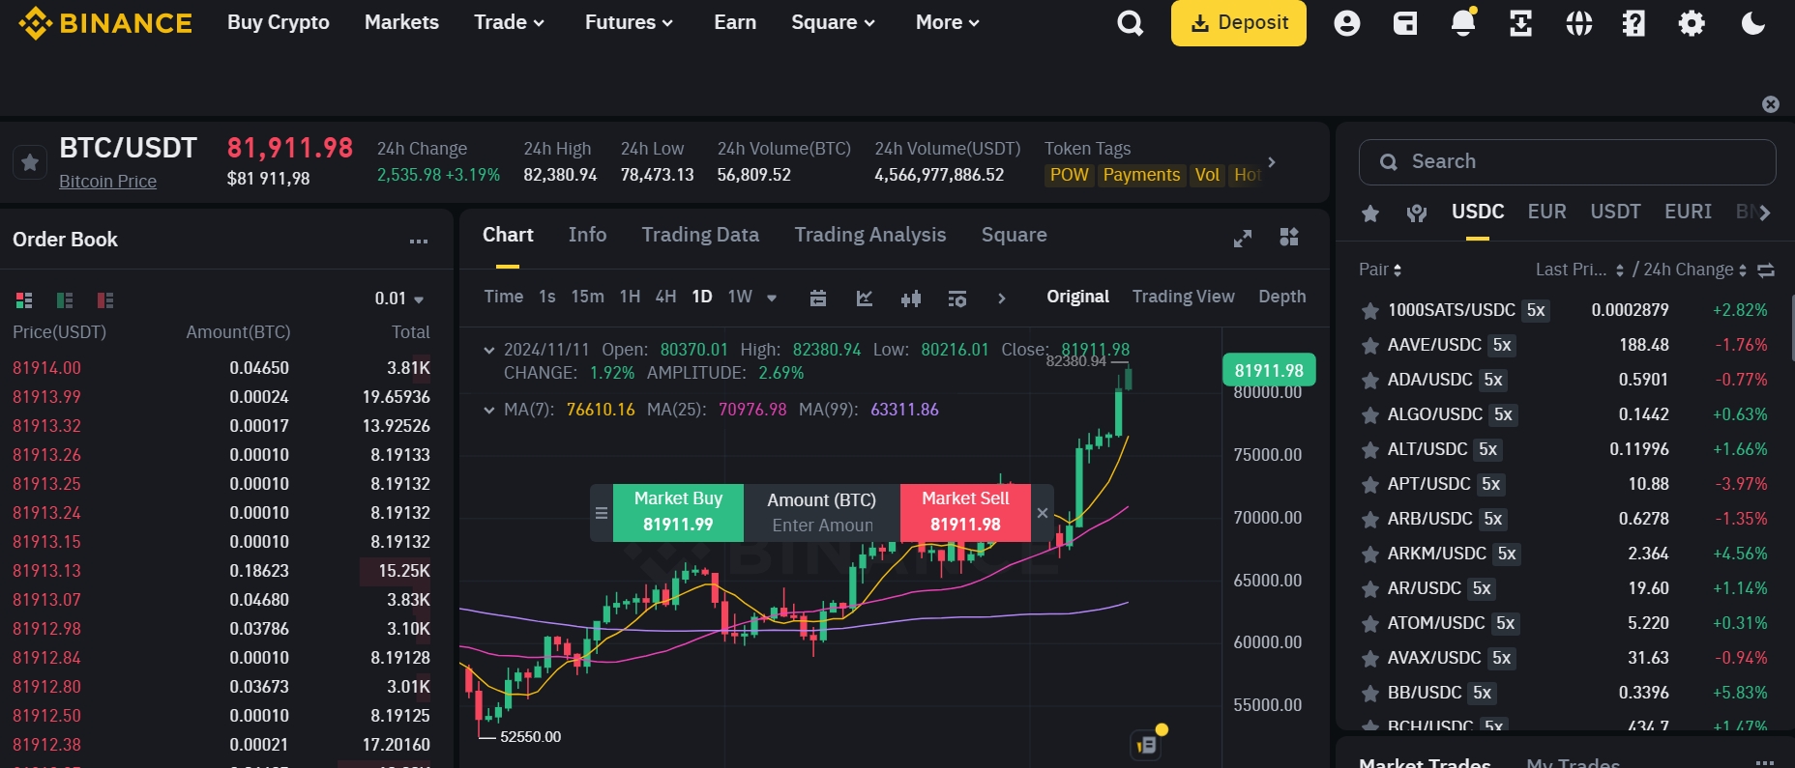Open the Earn page

(x=735, y=22)
